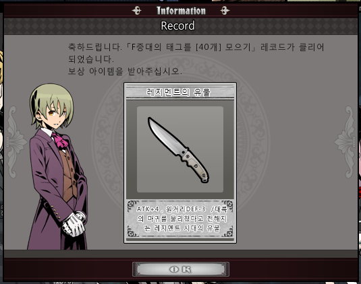The width and height of the screenshot is (361, 284).
Task: Click the 보상 아이템을 받아주십시오 text line
Action: tap(125, 71)
